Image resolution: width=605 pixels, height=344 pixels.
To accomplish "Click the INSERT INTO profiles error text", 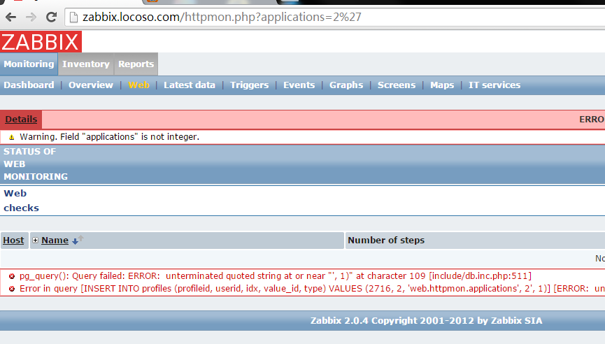I will tap(312, 289).
